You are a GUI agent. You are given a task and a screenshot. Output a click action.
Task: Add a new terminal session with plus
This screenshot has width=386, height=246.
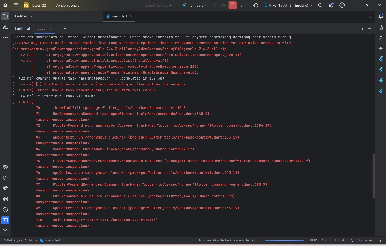tap(58, 28)
